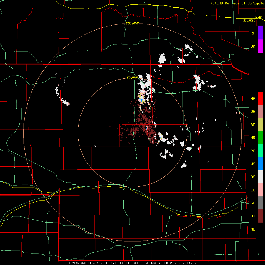Click the 50 NMI range ring label

(x=132, y=78)
